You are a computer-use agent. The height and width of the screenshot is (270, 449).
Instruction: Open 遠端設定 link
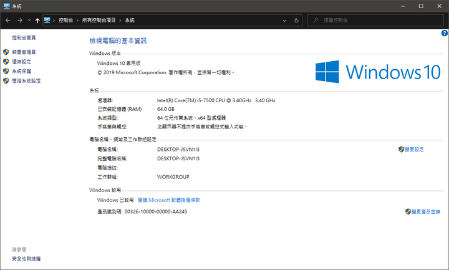click(21, 62)
